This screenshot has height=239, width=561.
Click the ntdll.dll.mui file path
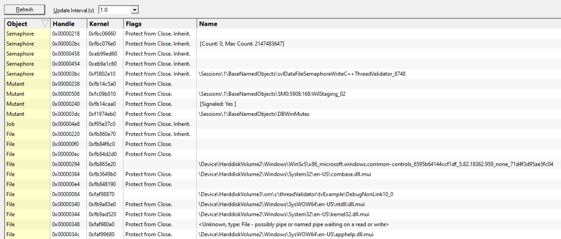pyautogui.click(x=282, y=204)
